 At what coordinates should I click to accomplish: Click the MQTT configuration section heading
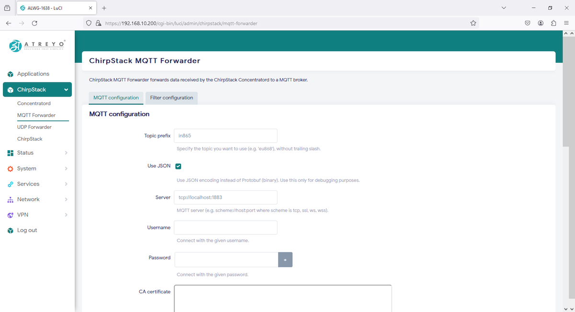click(x=119, y=114)
